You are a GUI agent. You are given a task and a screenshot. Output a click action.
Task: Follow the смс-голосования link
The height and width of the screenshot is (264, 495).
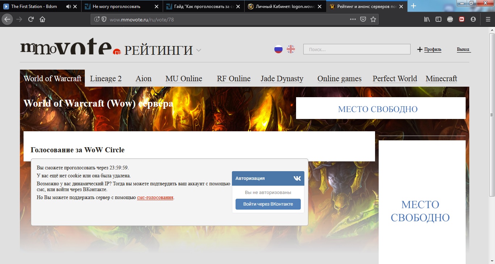click(155, 198)
